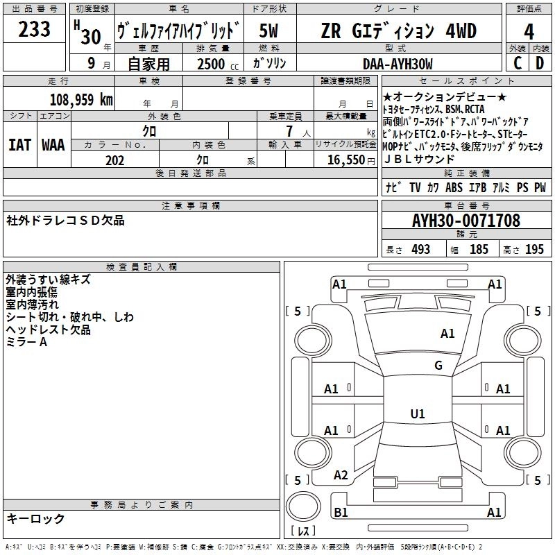Image resolution: width=555 pixels, height=555 pixels.
Task: Click the overall evaluation score 4
Action: pyautogui.click(x=529, y=32)
